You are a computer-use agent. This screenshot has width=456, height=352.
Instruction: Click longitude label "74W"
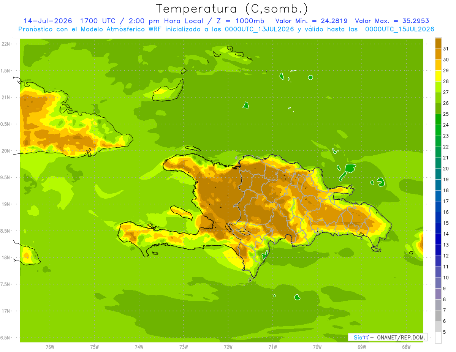[x=139, y=347]
